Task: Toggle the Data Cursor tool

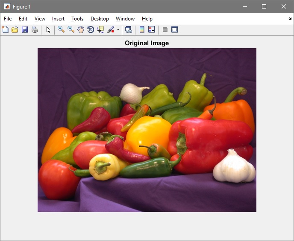Action: click(100, 29)
